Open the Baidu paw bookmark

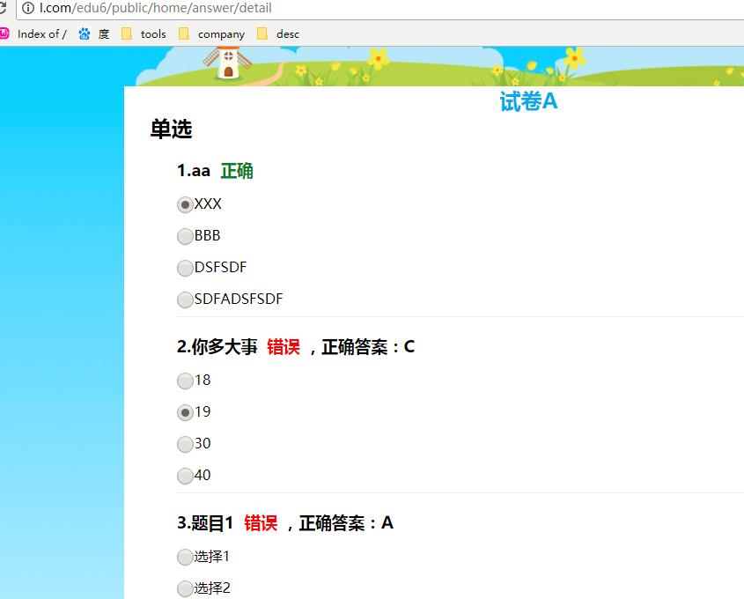pyautogui.click(x=85, y=34)
